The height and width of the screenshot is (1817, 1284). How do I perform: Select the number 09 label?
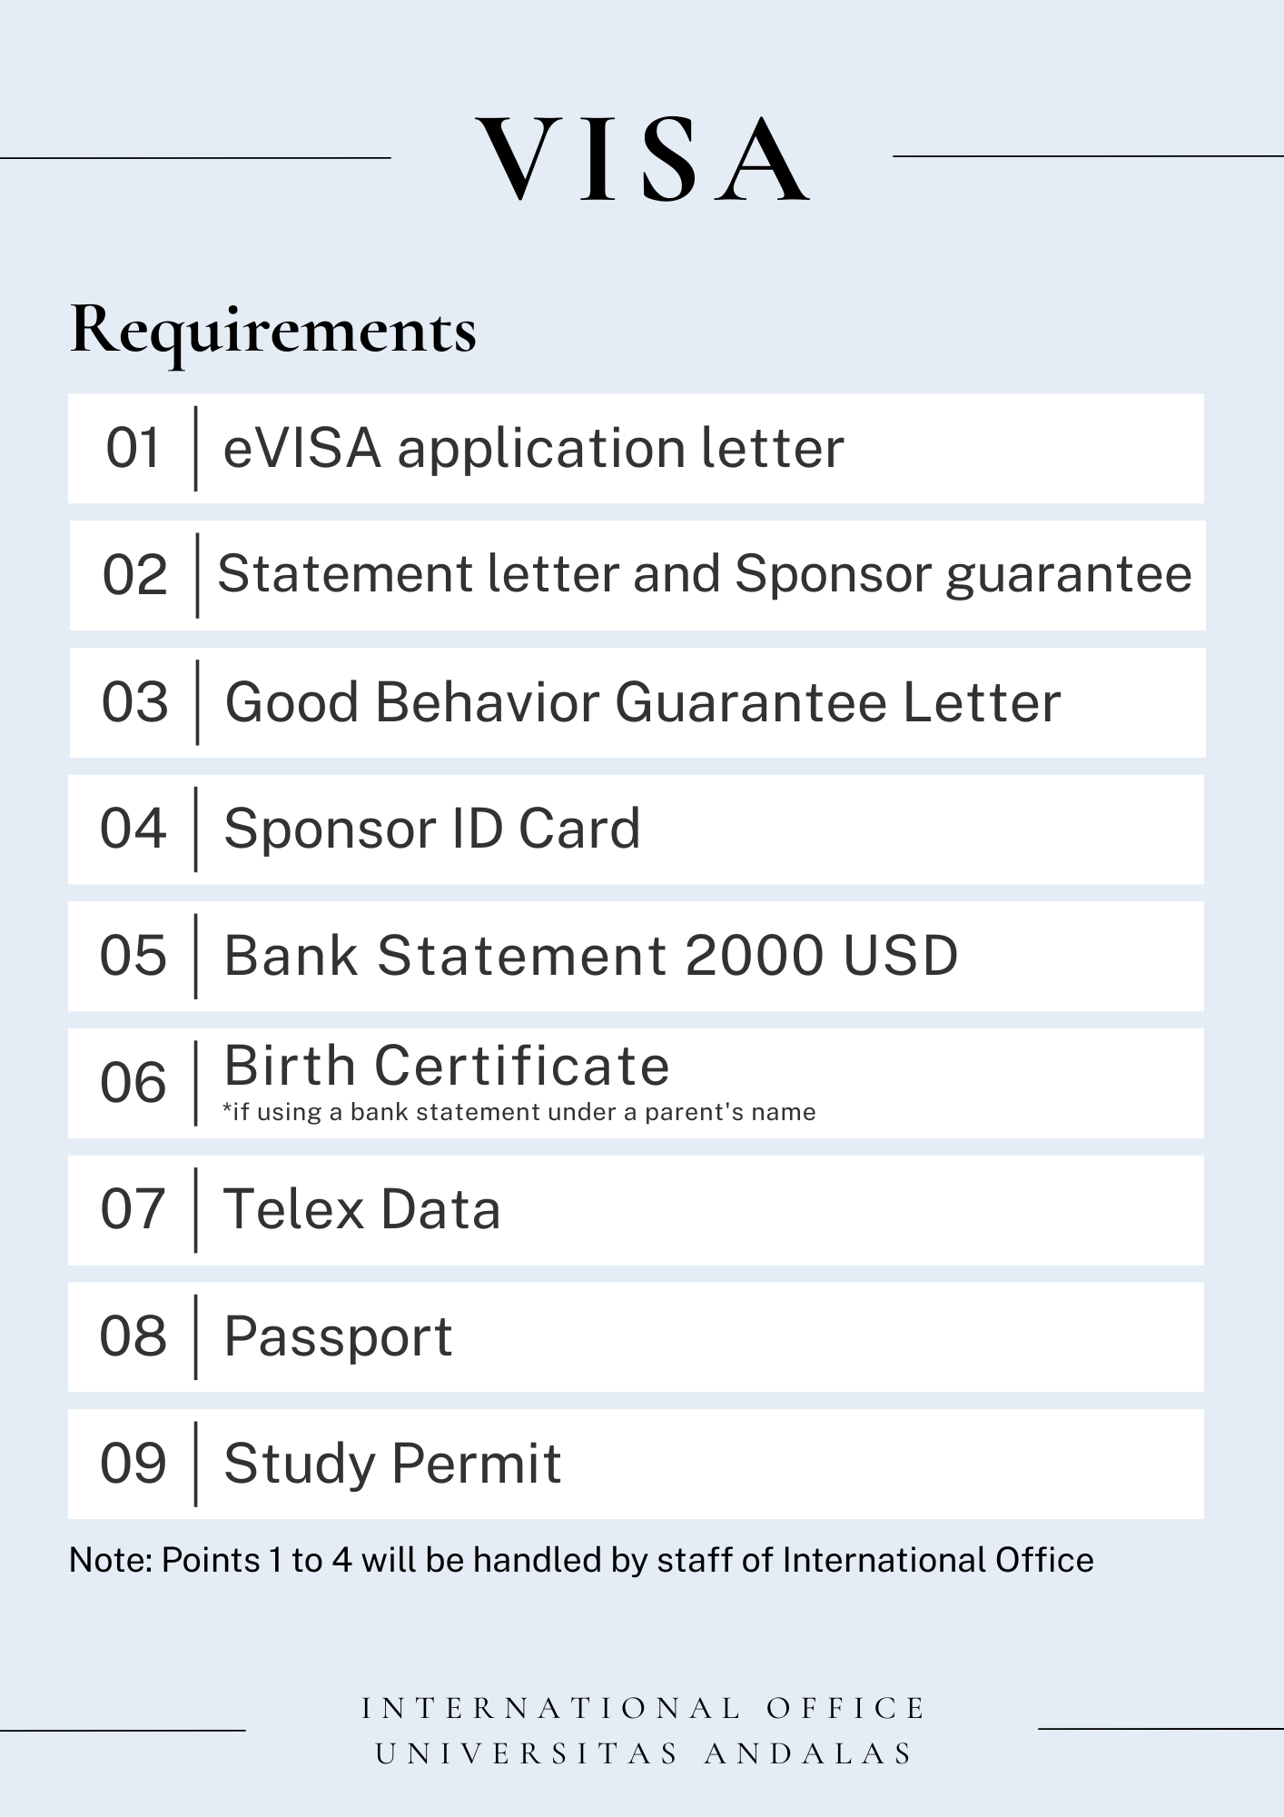point(133,1464)
